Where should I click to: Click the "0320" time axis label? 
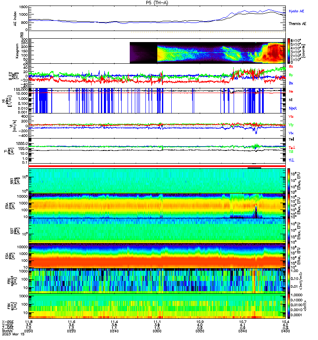[x=200, y=331]
